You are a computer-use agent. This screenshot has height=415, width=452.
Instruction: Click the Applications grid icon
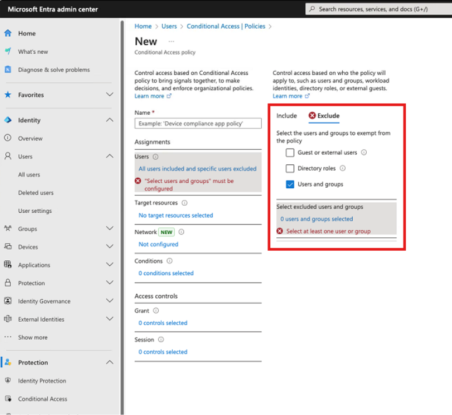click(x=8, y=265)
